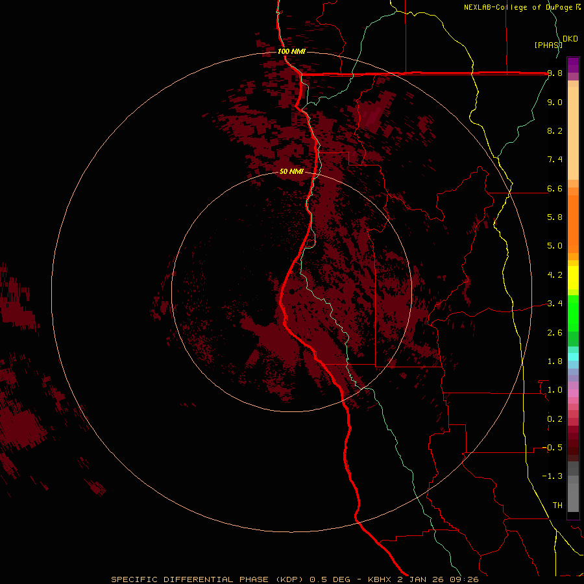This screenshot has width=584, height=584.
Task: Click the 5.0 legend value
Action: click(x=555, y=246)
